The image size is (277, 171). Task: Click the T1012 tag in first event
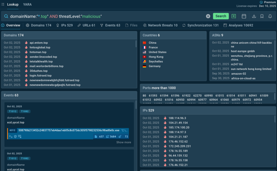pyautogui.click(x=12, y=111)
